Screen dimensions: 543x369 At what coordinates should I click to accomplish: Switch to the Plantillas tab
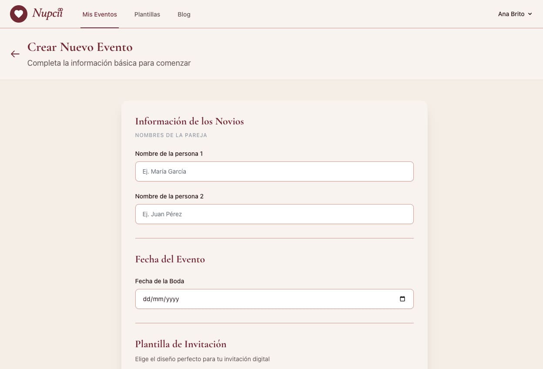(147, 14)
